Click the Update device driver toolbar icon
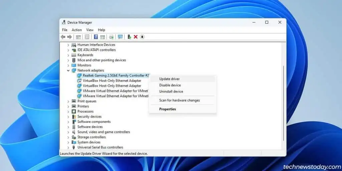342x171 pixels. click(x=129, y=37)
